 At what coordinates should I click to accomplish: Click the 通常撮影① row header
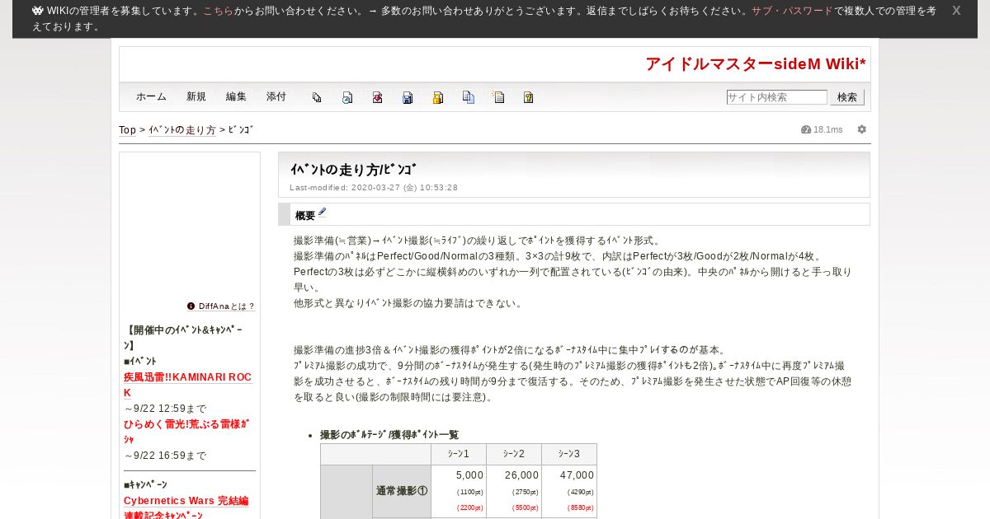tap(402, 491)
